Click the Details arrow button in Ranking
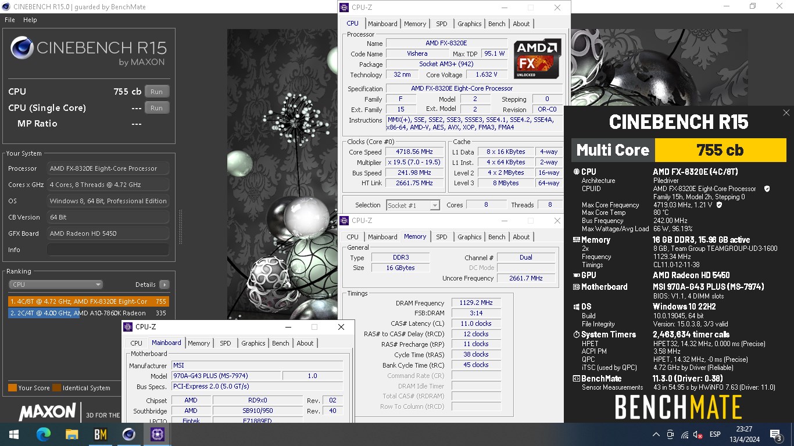 coord(164,285)
